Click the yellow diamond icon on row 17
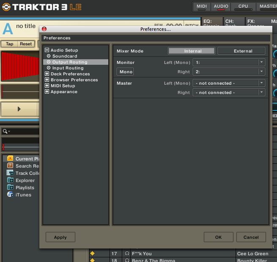The width and height of the screenshot is (277, 262). (x=92, y=254)
